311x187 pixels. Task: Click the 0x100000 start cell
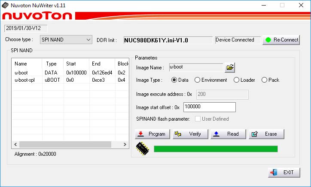click(x=76, y=73)
